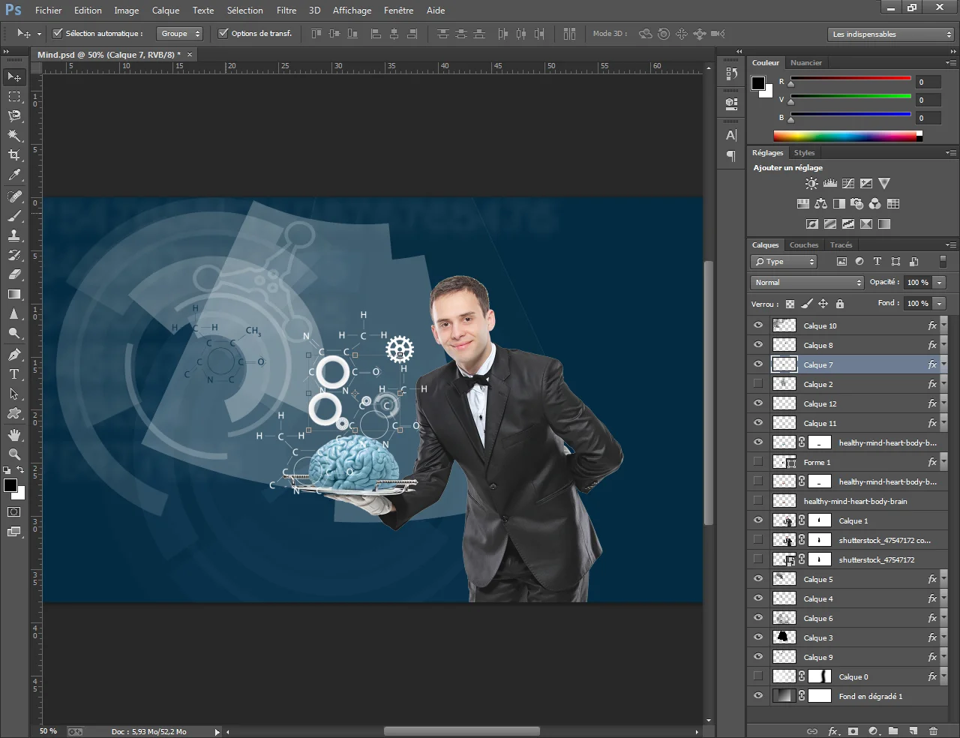Expand the Les indispensables workspace dropdown
This screenshot has width=960, height=738.
891,34
